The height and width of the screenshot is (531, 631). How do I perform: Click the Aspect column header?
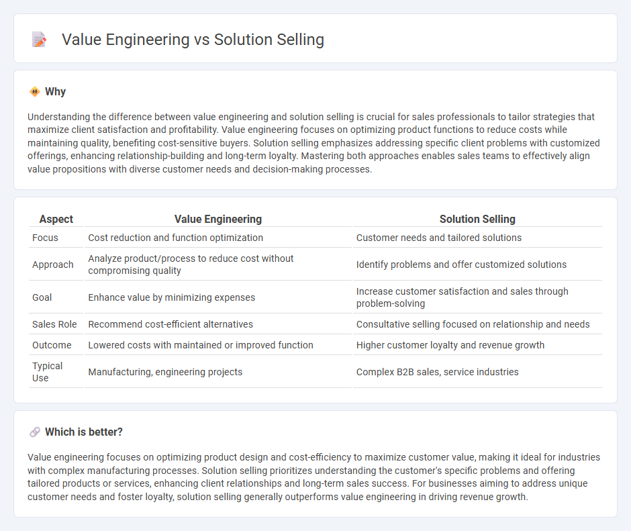pos(56,219)
